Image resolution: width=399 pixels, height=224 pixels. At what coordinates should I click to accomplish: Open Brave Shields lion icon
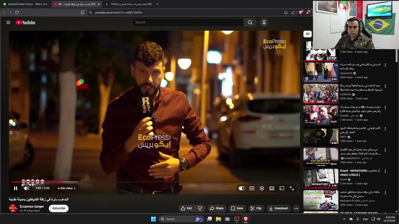300,12
